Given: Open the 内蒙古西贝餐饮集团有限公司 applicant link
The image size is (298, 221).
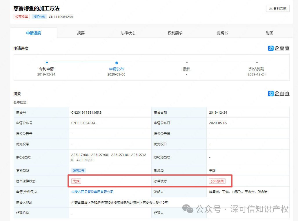Looking at the screenshot, I should pyautogui.click(x=92, y=192).
